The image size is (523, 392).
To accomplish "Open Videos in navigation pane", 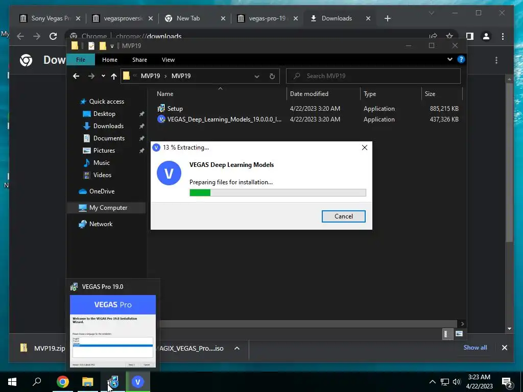I will 102,175.
